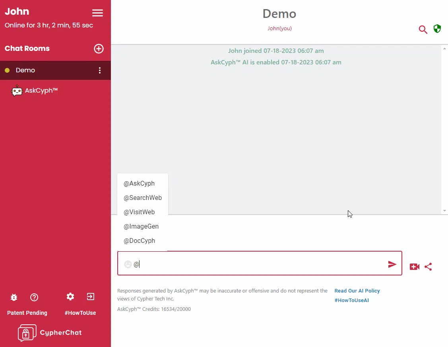This screenshot has width=448, height=347.
Task: Search messages with magnifier icon
Action: [x=423, y=29]
